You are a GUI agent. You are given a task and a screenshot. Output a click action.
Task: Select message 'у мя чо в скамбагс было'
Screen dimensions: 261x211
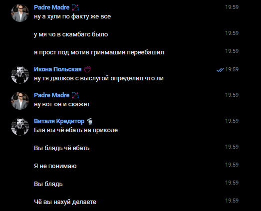click(x=71, y=34)
